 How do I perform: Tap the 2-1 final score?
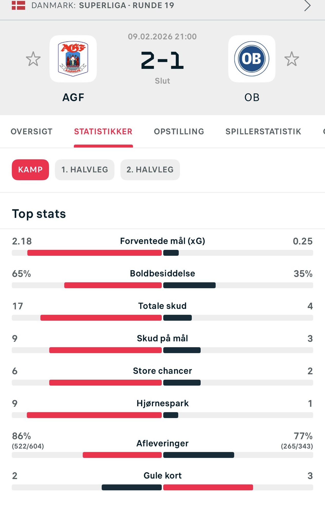[x=162, y=60]
